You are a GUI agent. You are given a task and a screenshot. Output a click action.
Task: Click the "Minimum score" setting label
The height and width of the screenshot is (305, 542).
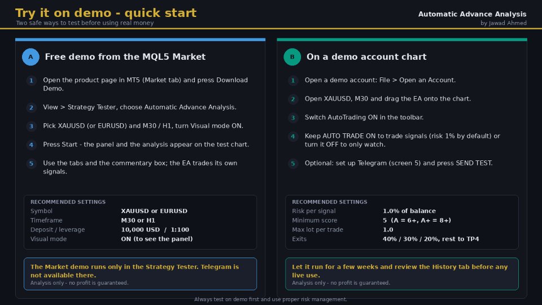[314, 220]
